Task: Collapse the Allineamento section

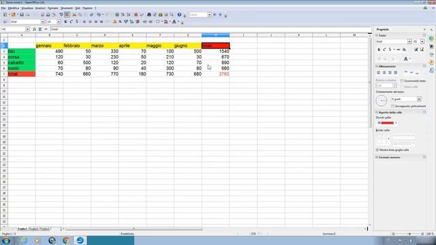Action: (x=377, y=67)
